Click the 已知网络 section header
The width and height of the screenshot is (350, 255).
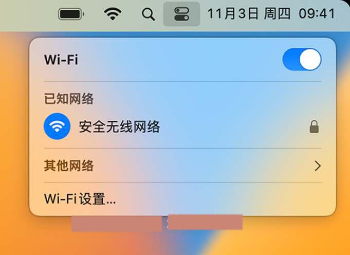coord(69,99)
